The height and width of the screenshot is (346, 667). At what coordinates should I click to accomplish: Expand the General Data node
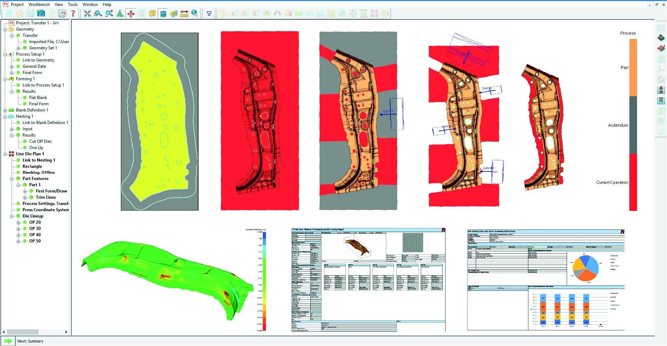(12, 67)
